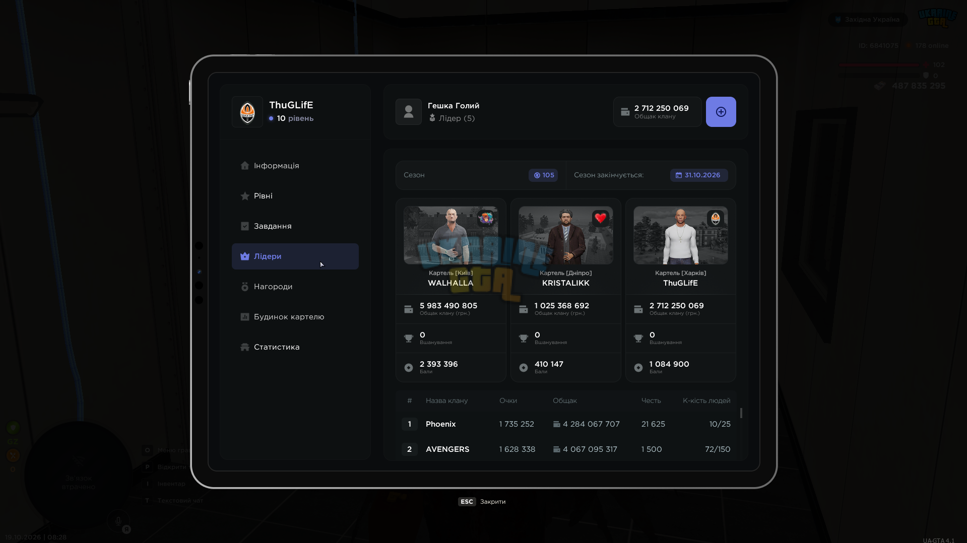Click the emblem badge on ThuGLifE card

click(x=716, y=218)
